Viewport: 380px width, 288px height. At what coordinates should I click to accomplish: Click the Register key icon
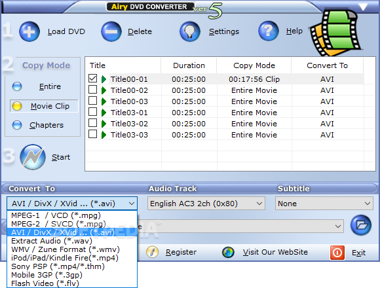coord(153,252)
